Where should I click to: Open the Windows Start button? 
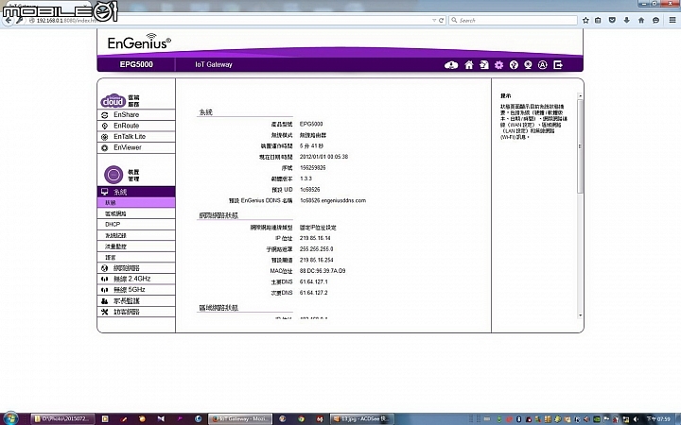click(x=10, y=418)
